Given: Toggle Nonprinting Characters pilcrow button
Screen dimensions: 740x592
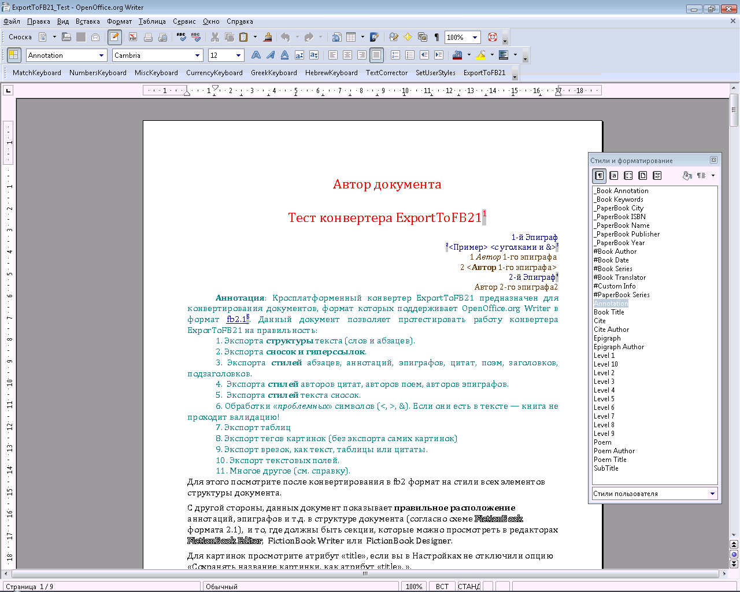Looking at the screenshot, I should tap(437, 37).
